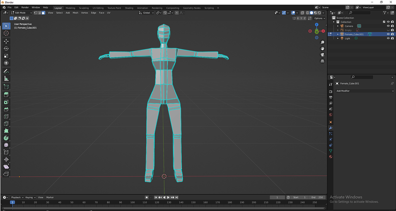Select the Knife tool
The image size is (396, 211).
click(6, 123)
